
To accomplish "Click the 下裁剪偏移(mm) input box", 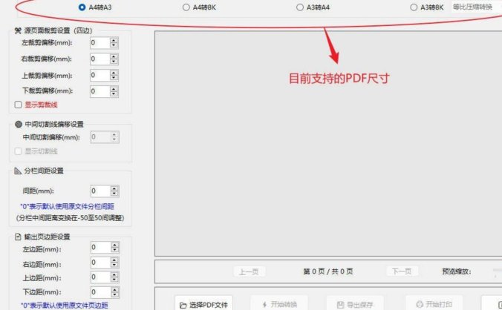I will click(x=100, y=91).
